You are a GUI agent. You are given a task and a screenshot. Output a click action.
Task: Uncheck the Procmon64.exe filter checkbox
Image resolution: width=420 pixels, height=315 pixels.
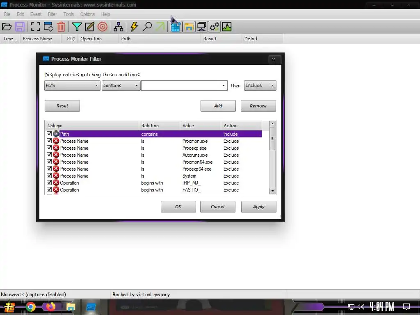pos(49,162)
